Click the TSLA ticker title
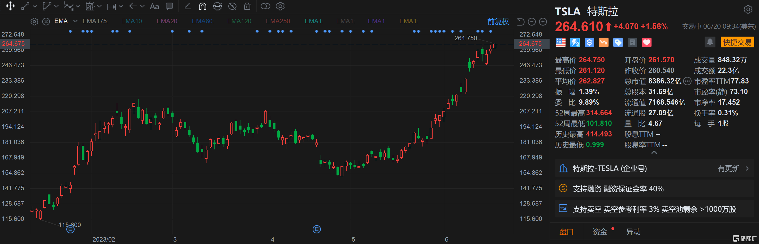 (567, 12)
